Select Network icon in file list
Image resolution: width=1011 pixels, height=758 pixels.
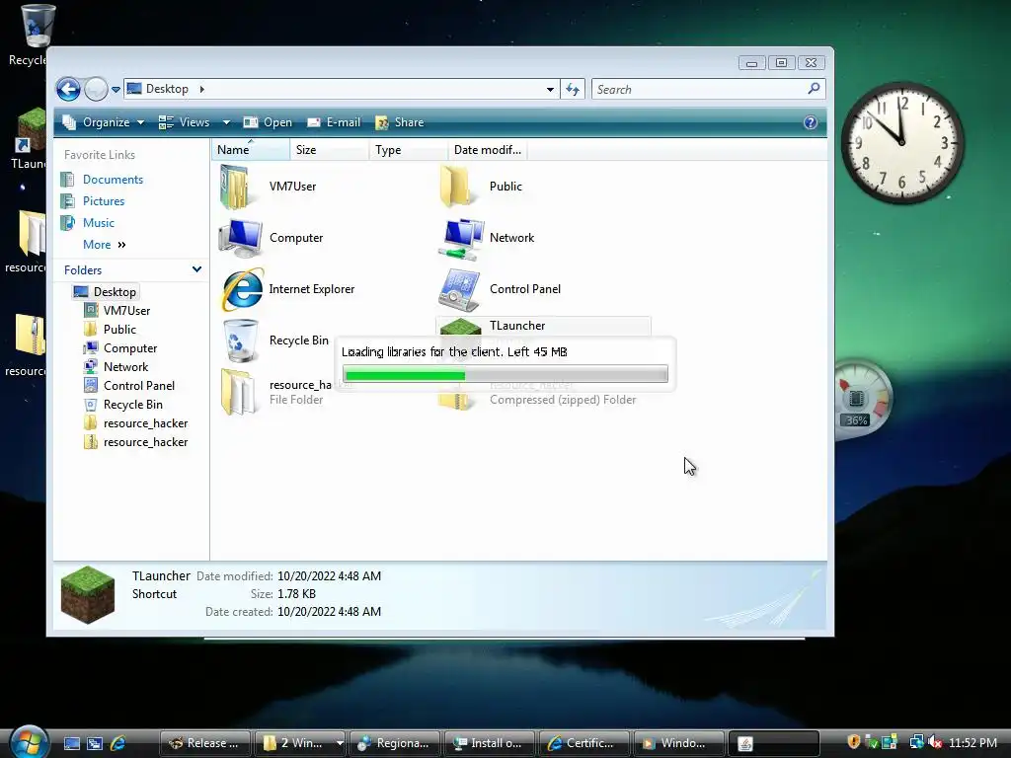pyautogui.click(x=462, y=239)
